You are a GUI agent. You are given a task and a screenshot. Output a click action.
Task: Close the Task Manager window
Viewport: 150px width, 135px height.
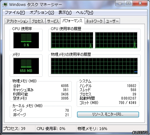pos(140,3)
